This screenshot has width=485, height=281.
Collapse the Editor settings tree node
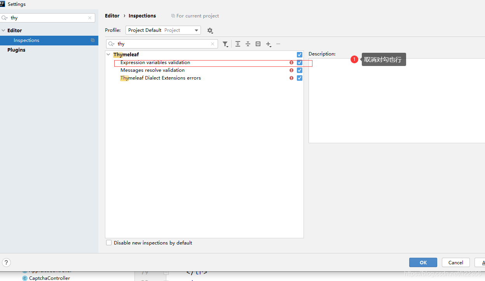coord(3,30)
